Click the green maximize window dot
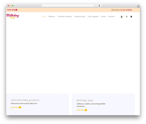This screenshot has height=124, width=146. pos(13,6)
